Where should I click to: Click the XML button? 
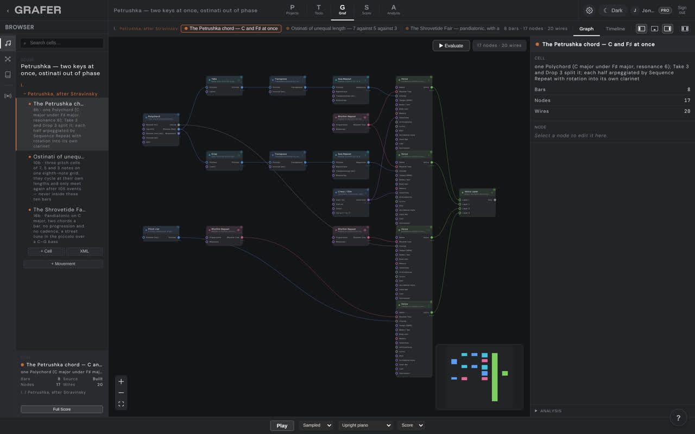[x=84, y=251]
